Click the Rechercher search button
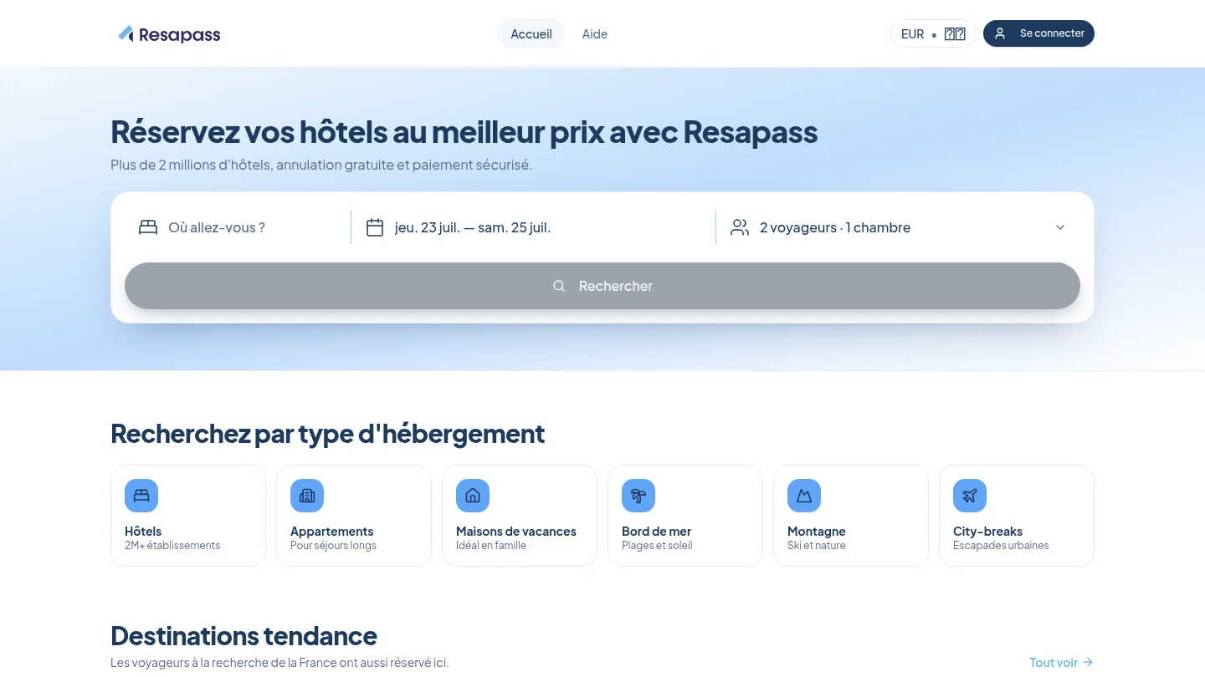Image resolution: width=1205 pixels, height=677 pixels. coord(602,286)
